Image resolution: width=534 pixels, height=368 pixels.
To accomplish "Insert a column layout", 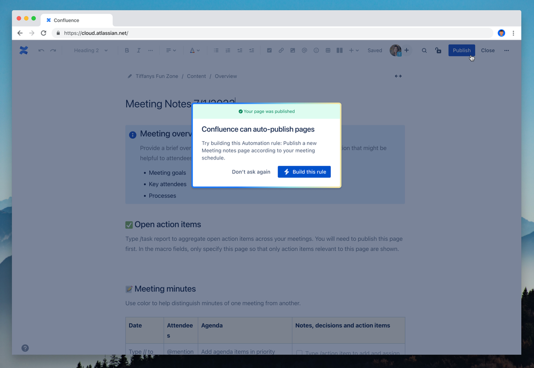I will coord(339,50).
